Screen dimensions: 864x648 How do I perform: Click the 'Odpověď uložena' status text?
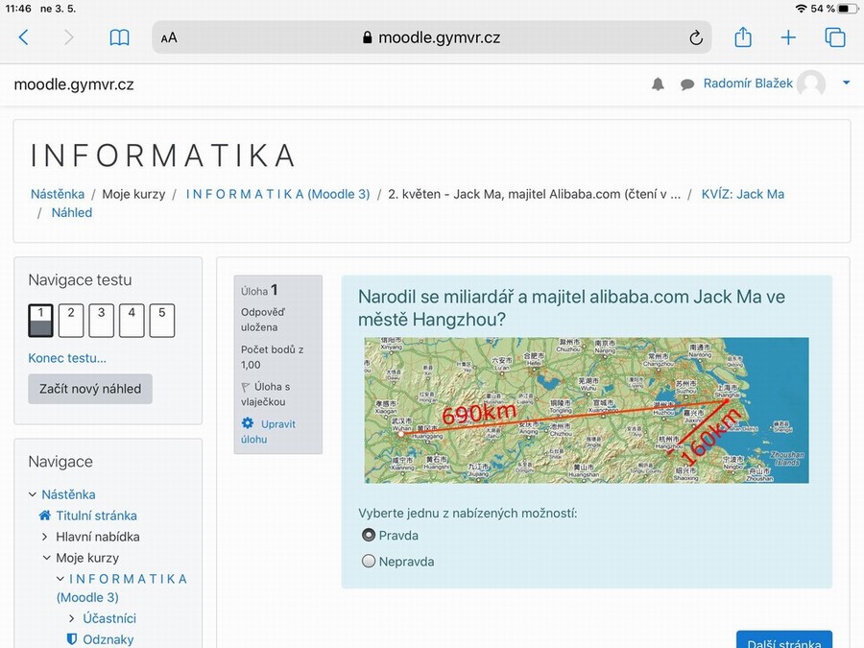pyautogui.click(x=263, y=320)
